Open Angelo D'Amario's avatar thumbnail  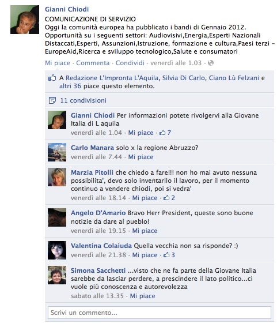[x=57, y=217]
